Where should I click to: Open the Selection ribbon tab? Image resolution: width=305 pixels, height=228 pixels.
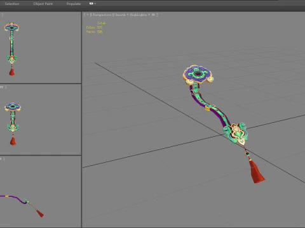12,4
